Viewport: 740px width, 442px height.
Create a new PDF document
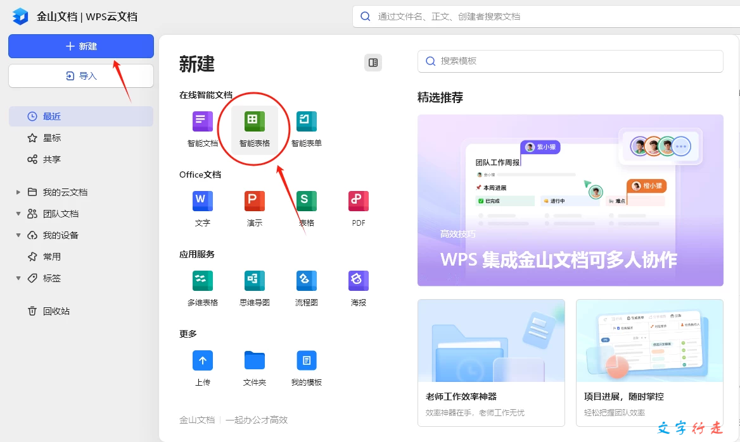pos(358,209)
